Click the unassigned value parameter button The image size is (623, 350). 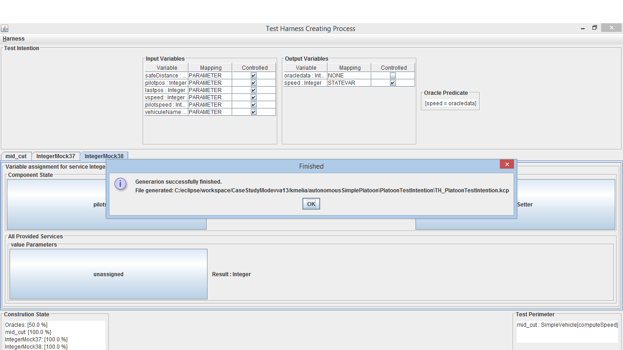click(x=109, y=274)
